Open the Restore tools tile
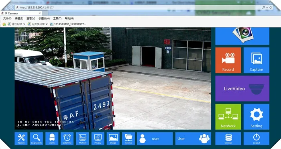281x149 pixels. pyautogui.click(x=21, y=139)
